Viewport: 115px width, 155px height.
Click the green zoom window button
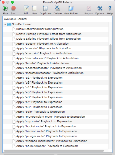(12, 2)
